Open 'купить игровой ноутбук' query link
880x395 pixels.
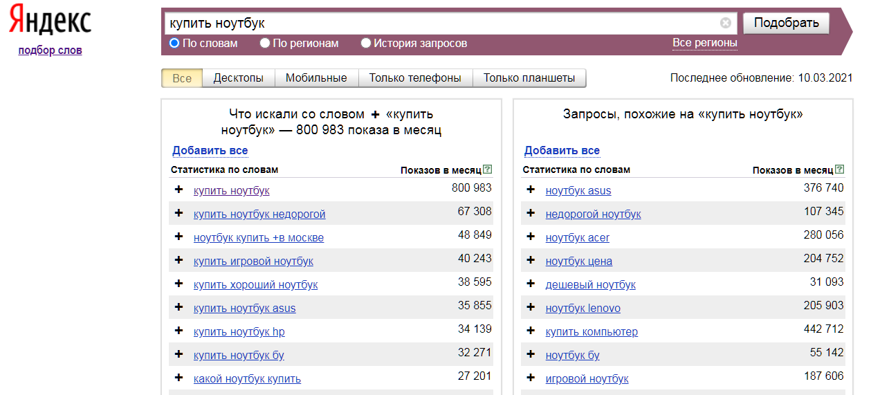pyautogui.click(x=253, y=261)
